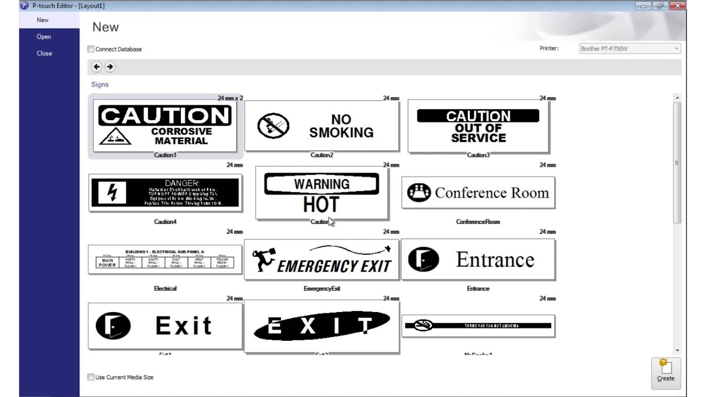Click the 24 mm x 2 size label

(x=230, y=98)
